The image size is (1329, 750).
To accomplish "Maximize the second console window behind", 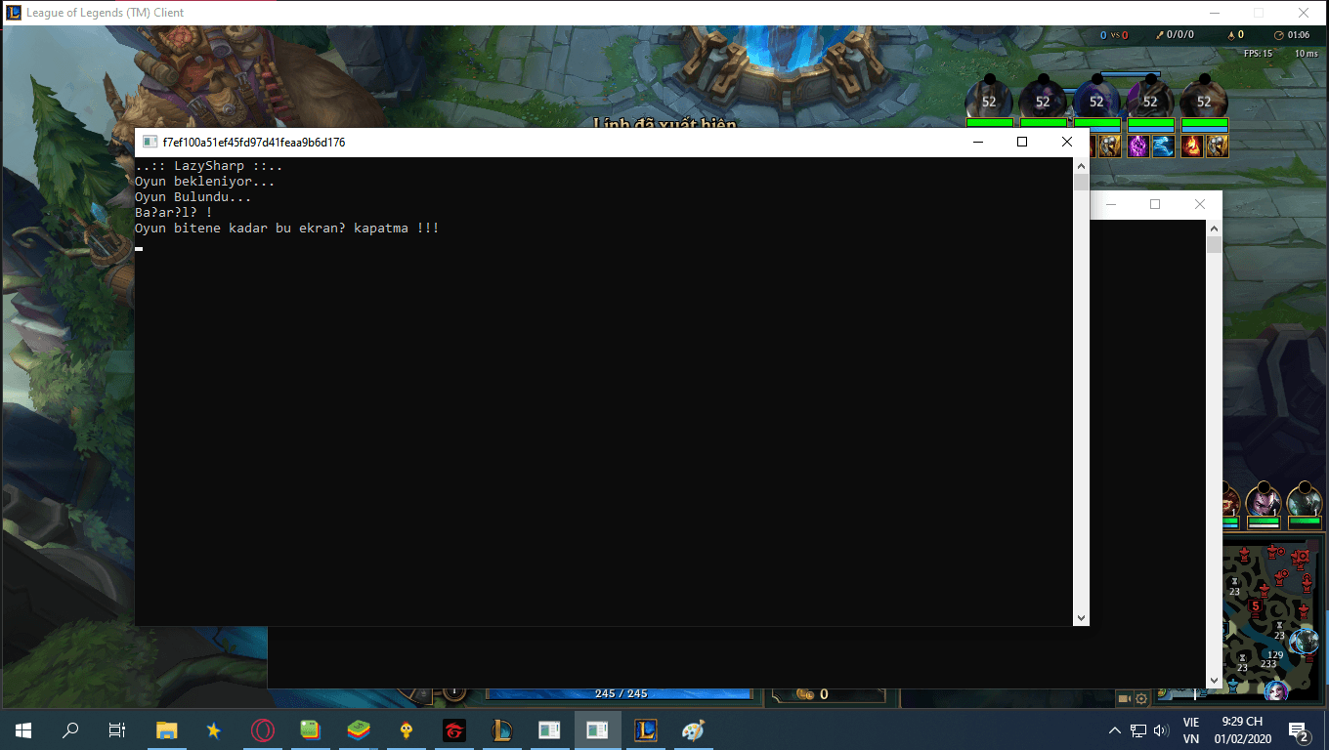I will point(1155,205).
